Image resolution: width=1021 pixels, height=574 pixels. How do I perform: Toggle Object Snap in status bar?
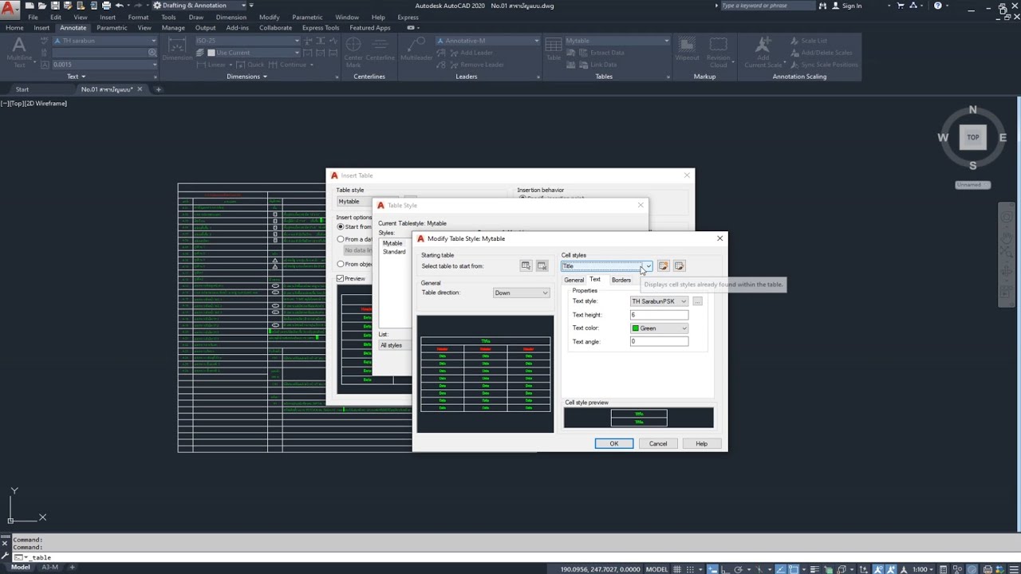[794, 568]
